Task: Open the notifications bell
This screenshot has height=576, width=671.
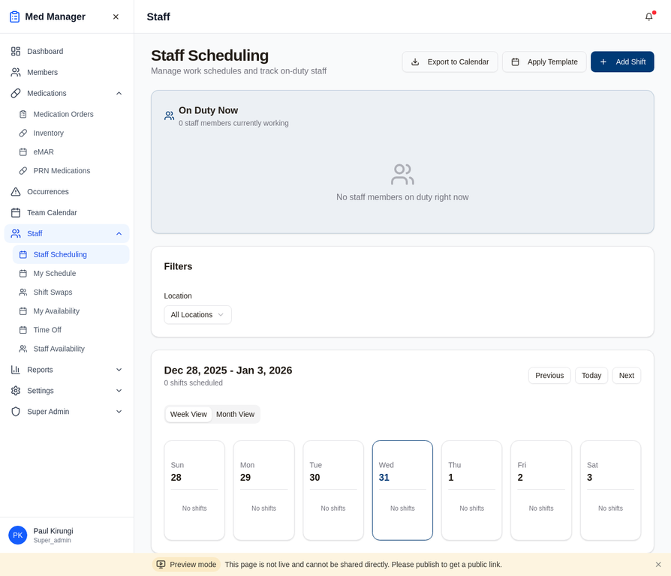Action: point(648,16)
